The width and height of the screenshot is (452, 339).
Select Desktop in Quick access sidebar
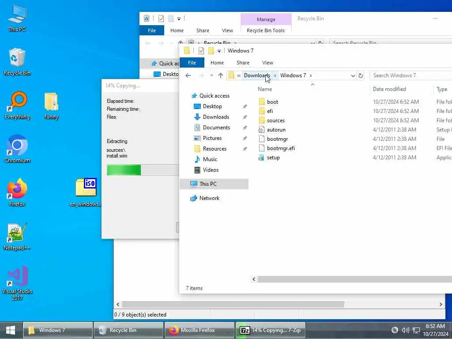pos(212,106)
